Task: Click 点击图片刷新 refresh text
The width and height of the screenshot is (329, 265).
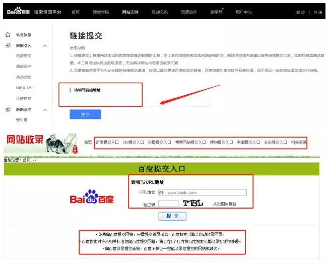Action: [225, 204]
